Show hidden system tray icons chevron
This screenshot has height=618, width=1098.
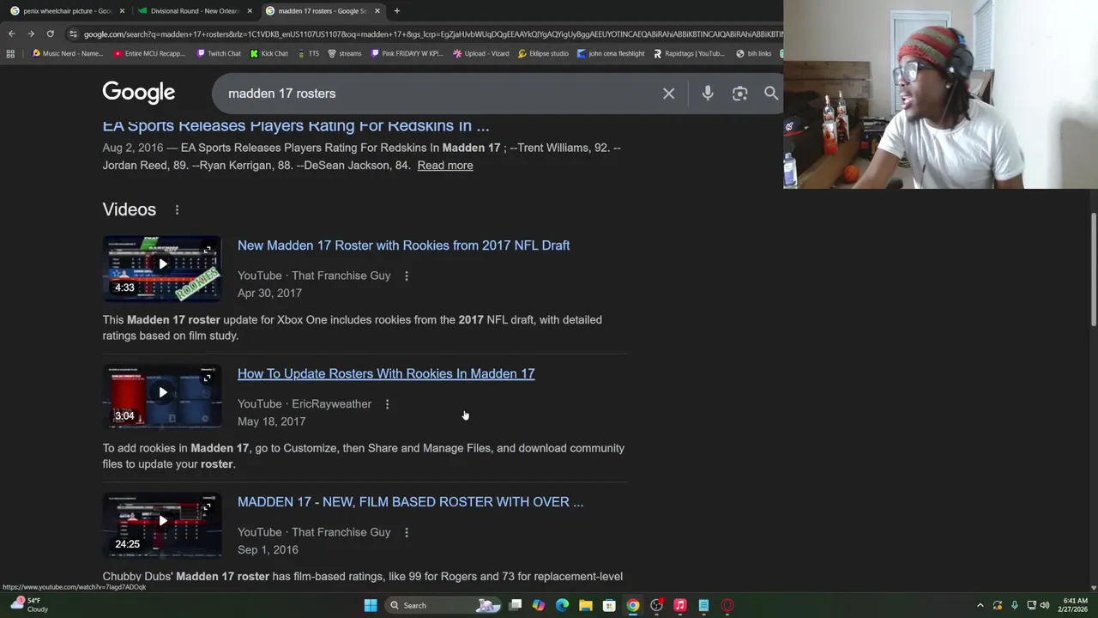[x=980, y=605]
